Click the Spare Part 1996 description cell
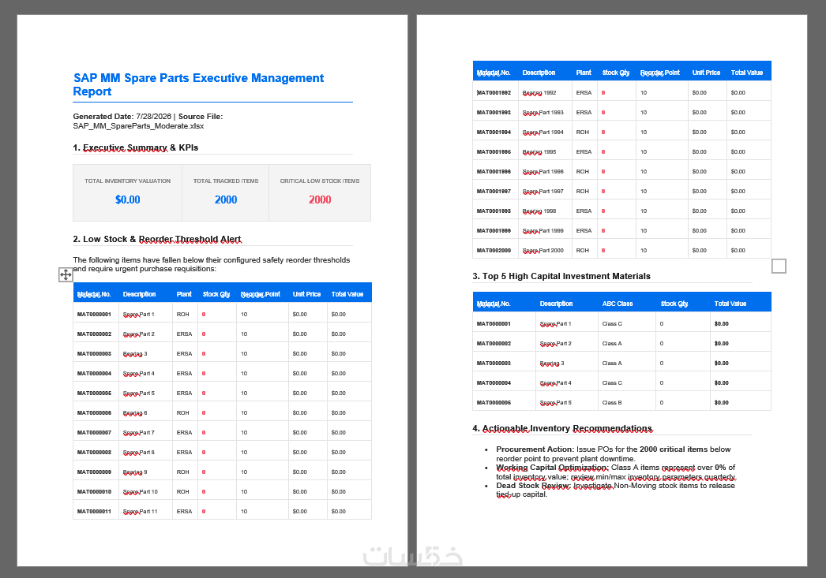 tap(545, 171)
